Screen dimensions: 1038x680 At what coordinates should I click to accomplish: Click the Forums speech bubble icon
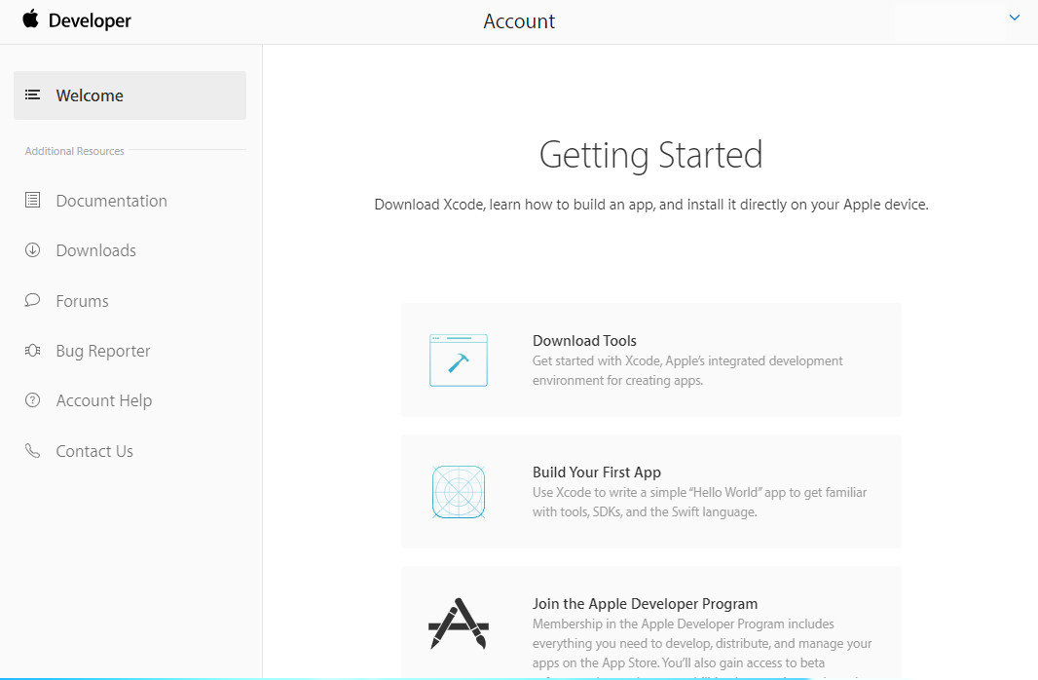point(32,301)
